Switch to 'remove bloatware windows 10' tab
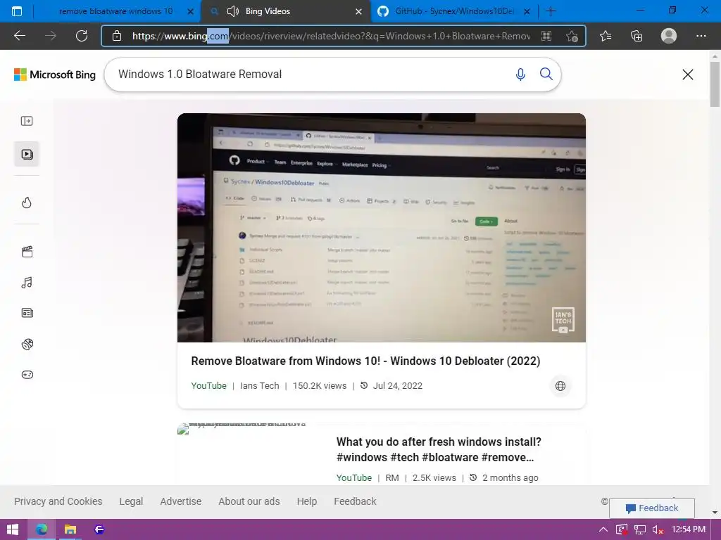721x540 pixels. 116,11
